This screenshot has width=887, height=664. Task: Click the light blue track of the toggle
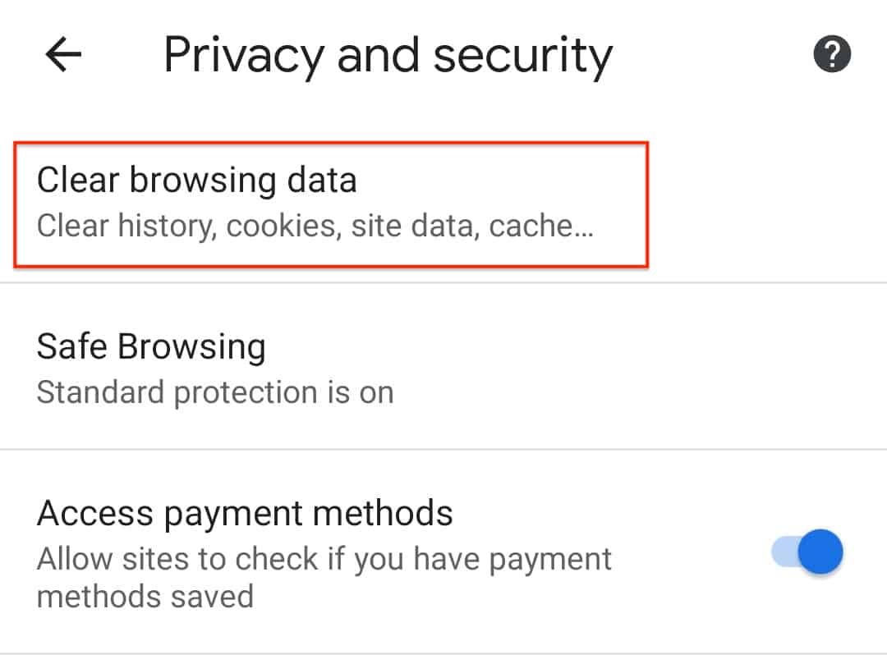tap(784, 552)
